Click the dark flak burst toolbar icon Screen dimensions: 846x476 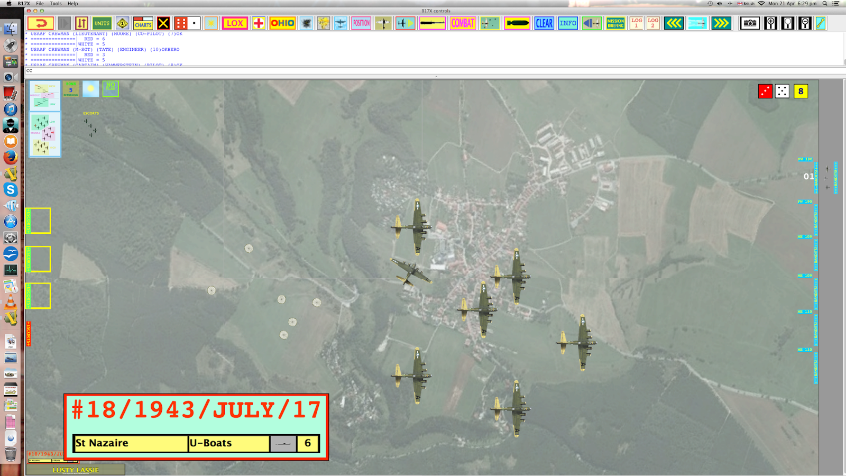point(306,23)
